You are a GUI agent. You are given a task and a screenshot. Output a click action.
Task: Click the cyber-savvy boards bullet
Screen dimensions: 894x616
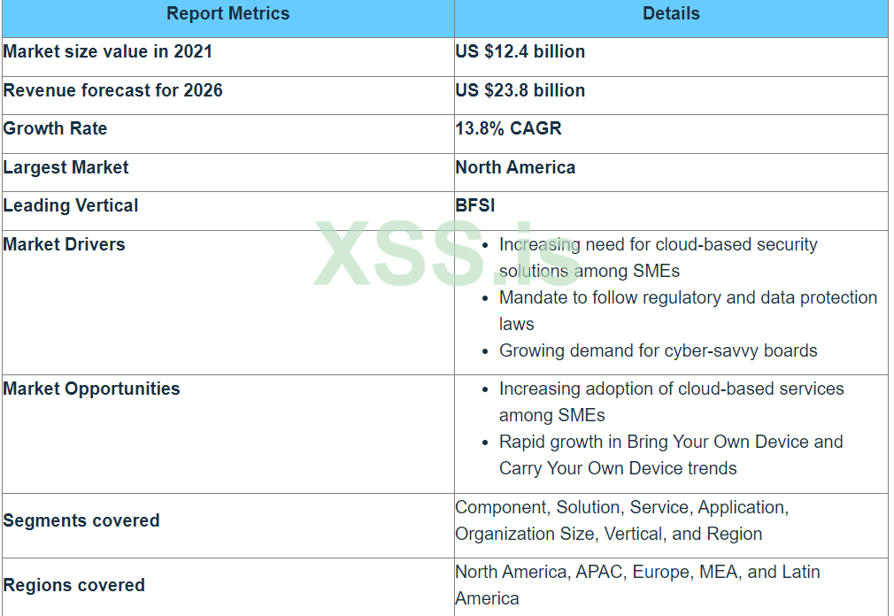(x=658, y=350)
